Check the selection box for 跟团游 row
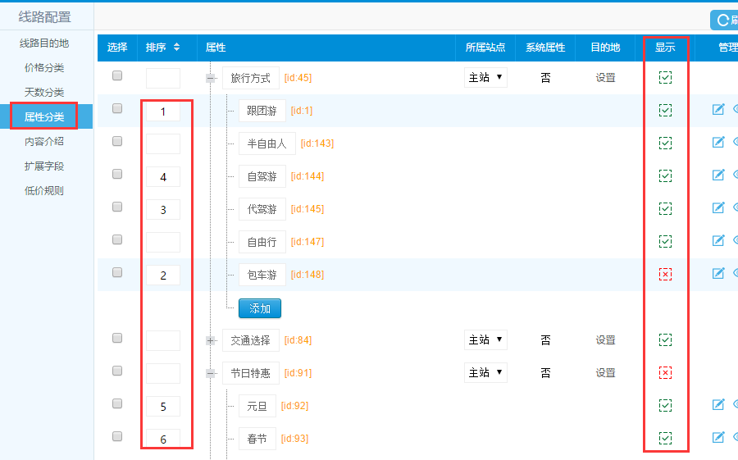The height and width of the screenshot is (460, 738). pos(117,108)
